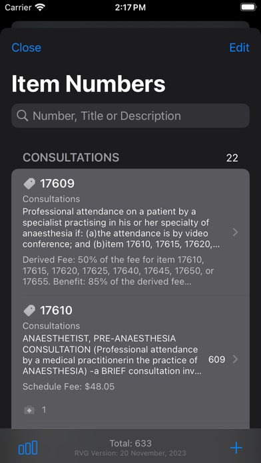Add a new item with plus icon
The width and height of the screenshot is (261, 463).
236,448
